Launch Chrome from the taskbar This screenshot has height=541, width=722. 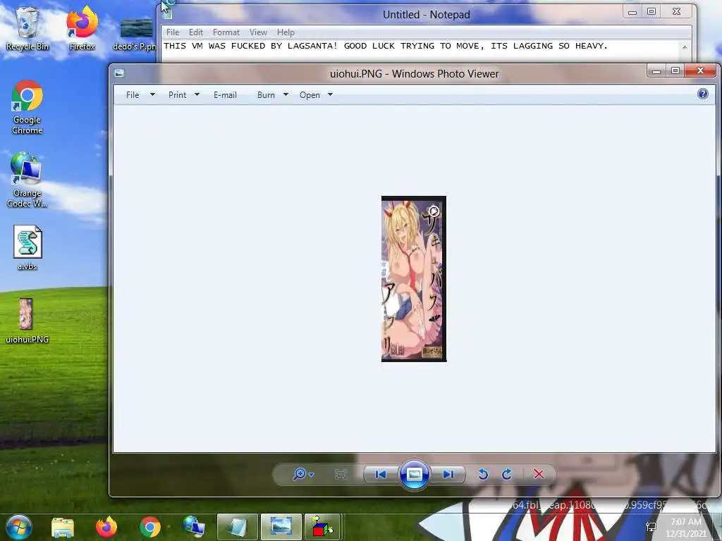point(150,527)
